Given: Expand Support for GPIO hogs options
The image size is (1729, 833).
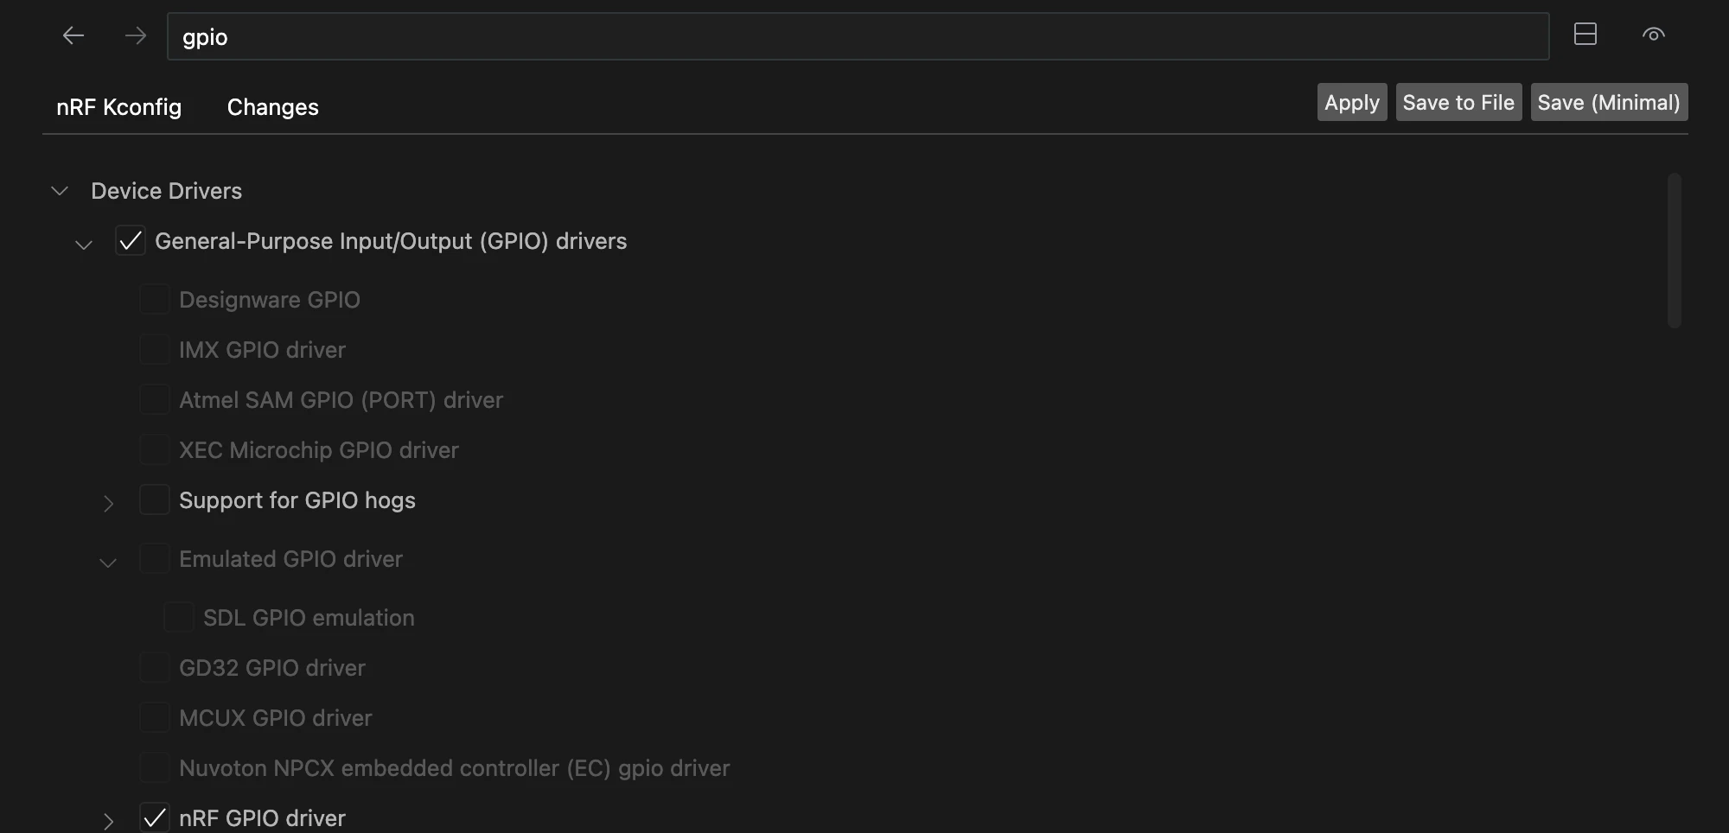Looking at the screenshot, I should pyautogui.click(x=108, y=503).
